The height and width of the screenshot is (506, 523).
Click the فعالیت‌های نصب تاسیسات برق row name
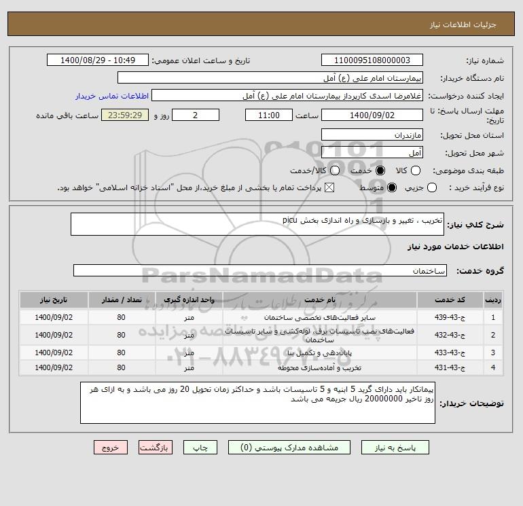(x=319, y=336)
